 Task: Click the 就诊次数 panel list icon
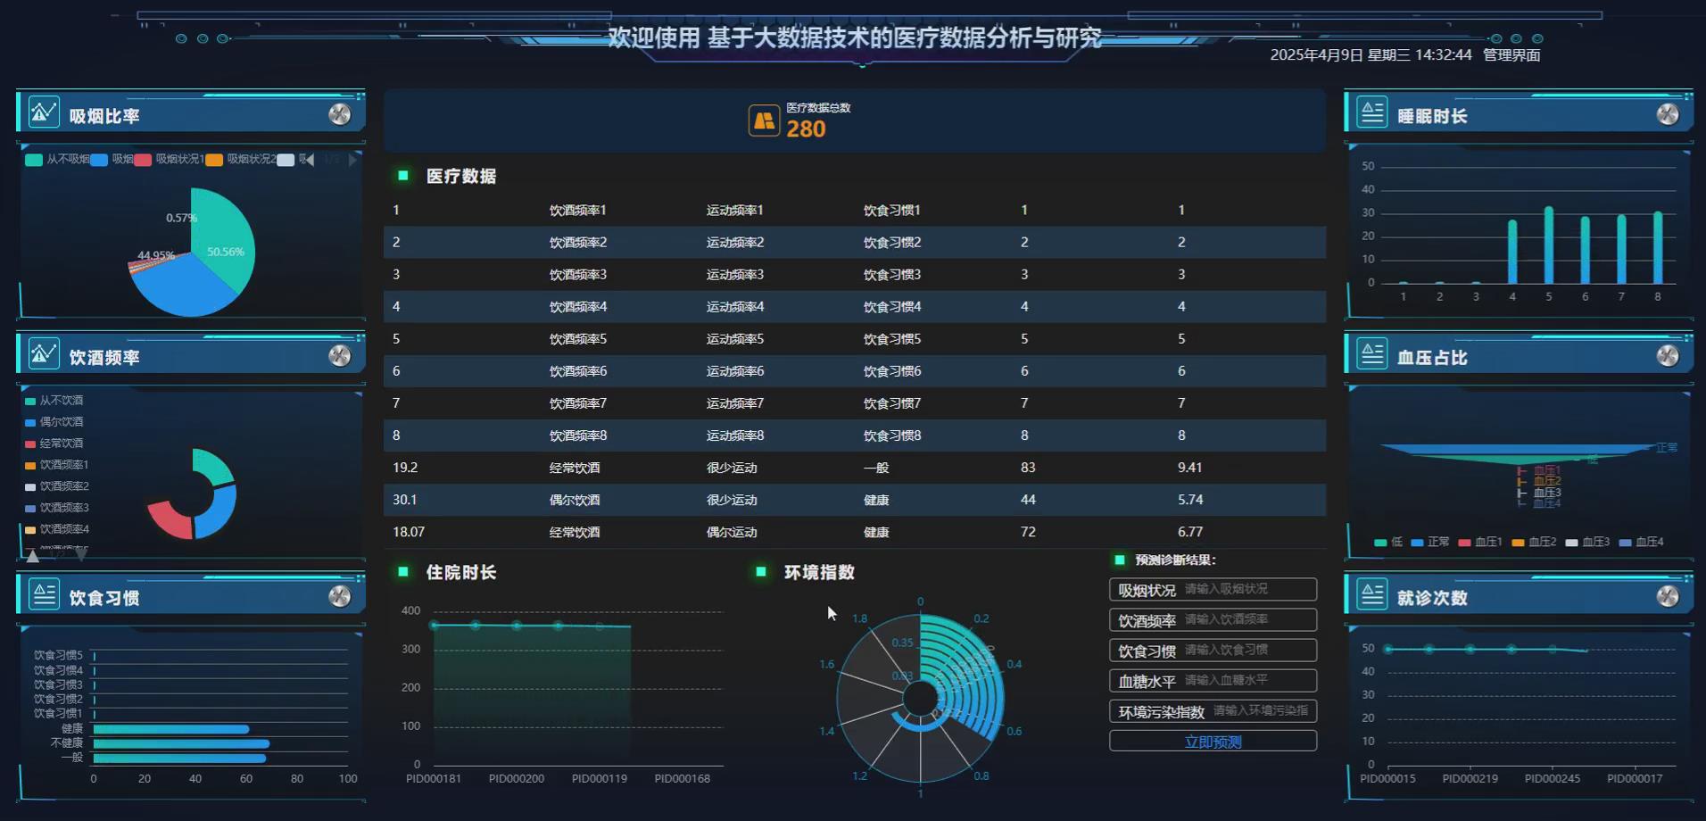1372,594
